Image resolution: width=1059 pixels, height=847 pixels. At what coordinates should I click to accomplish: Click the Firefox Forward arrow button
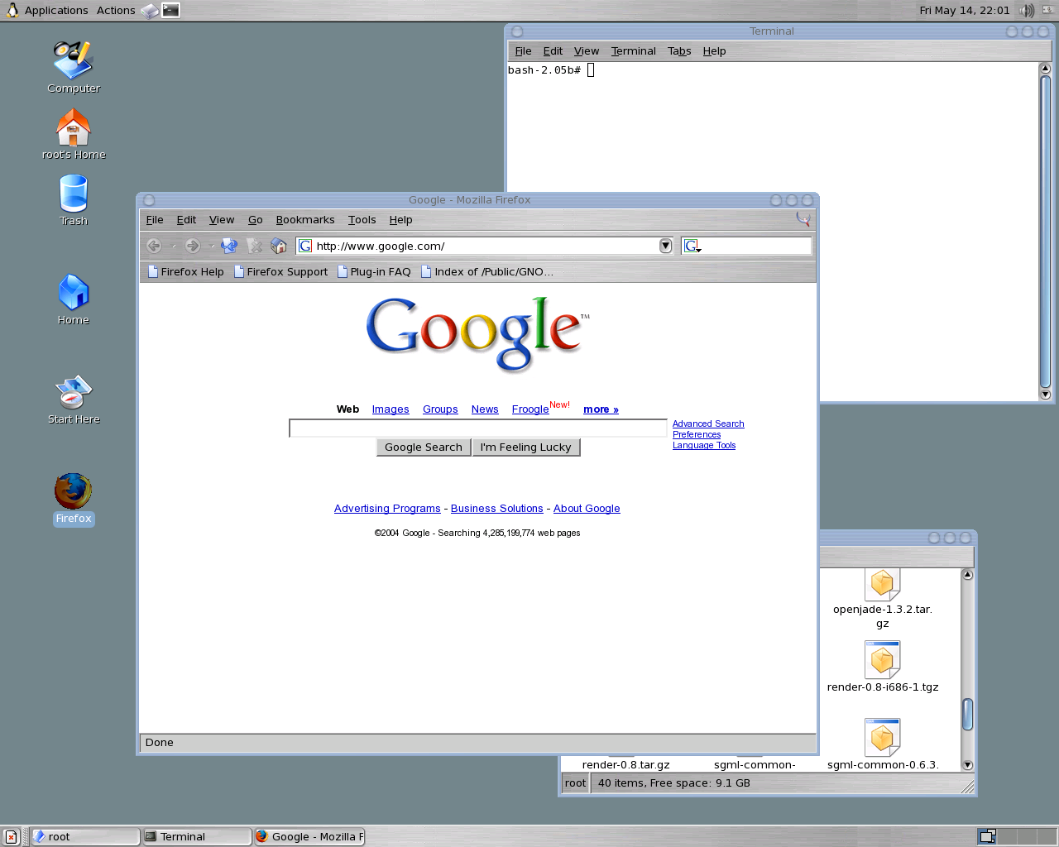(x=193, y=246)
